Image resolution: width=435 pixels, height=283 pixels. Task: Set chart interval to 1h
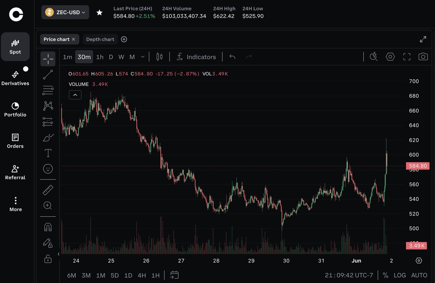coord(100,57)
